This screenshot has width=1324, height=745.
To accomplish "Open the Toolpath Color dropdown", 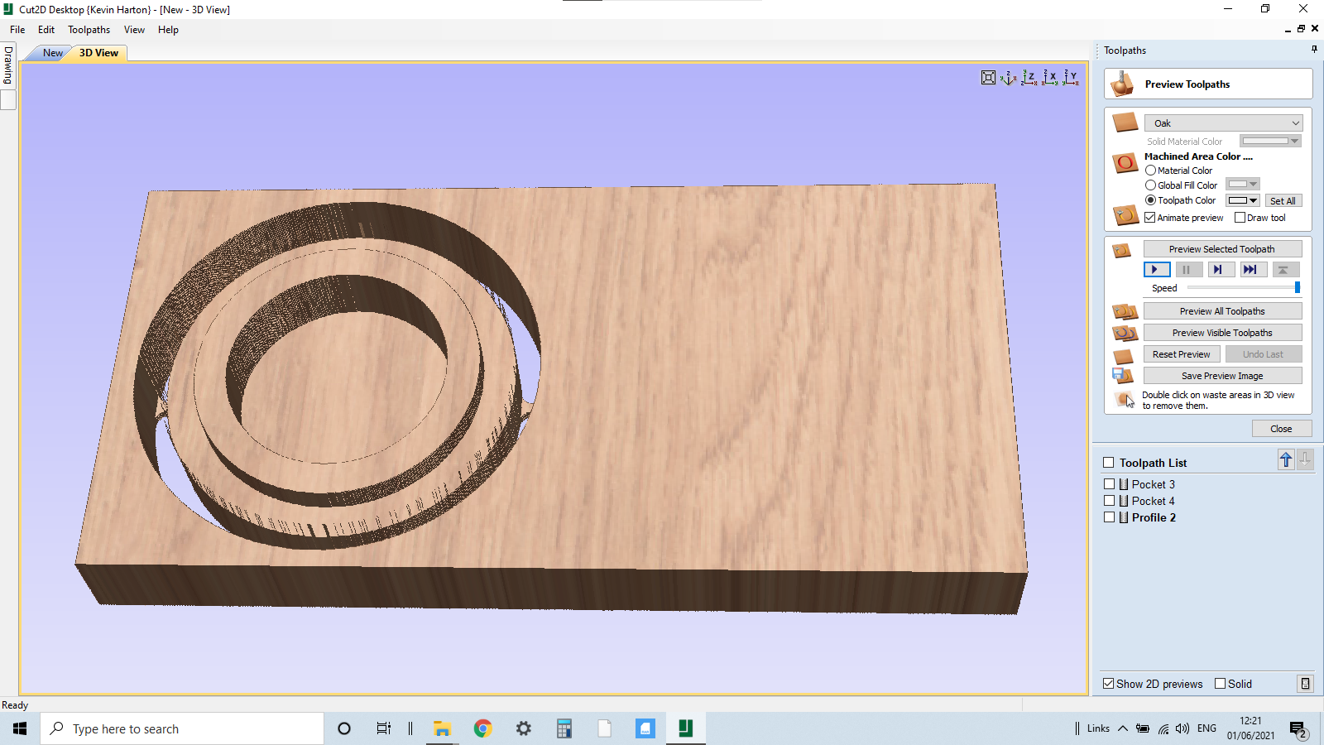I will tap(1252, 199).
